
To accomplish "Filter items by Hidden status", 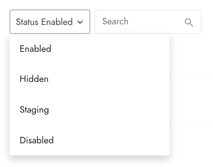I will tap(90, 79).
